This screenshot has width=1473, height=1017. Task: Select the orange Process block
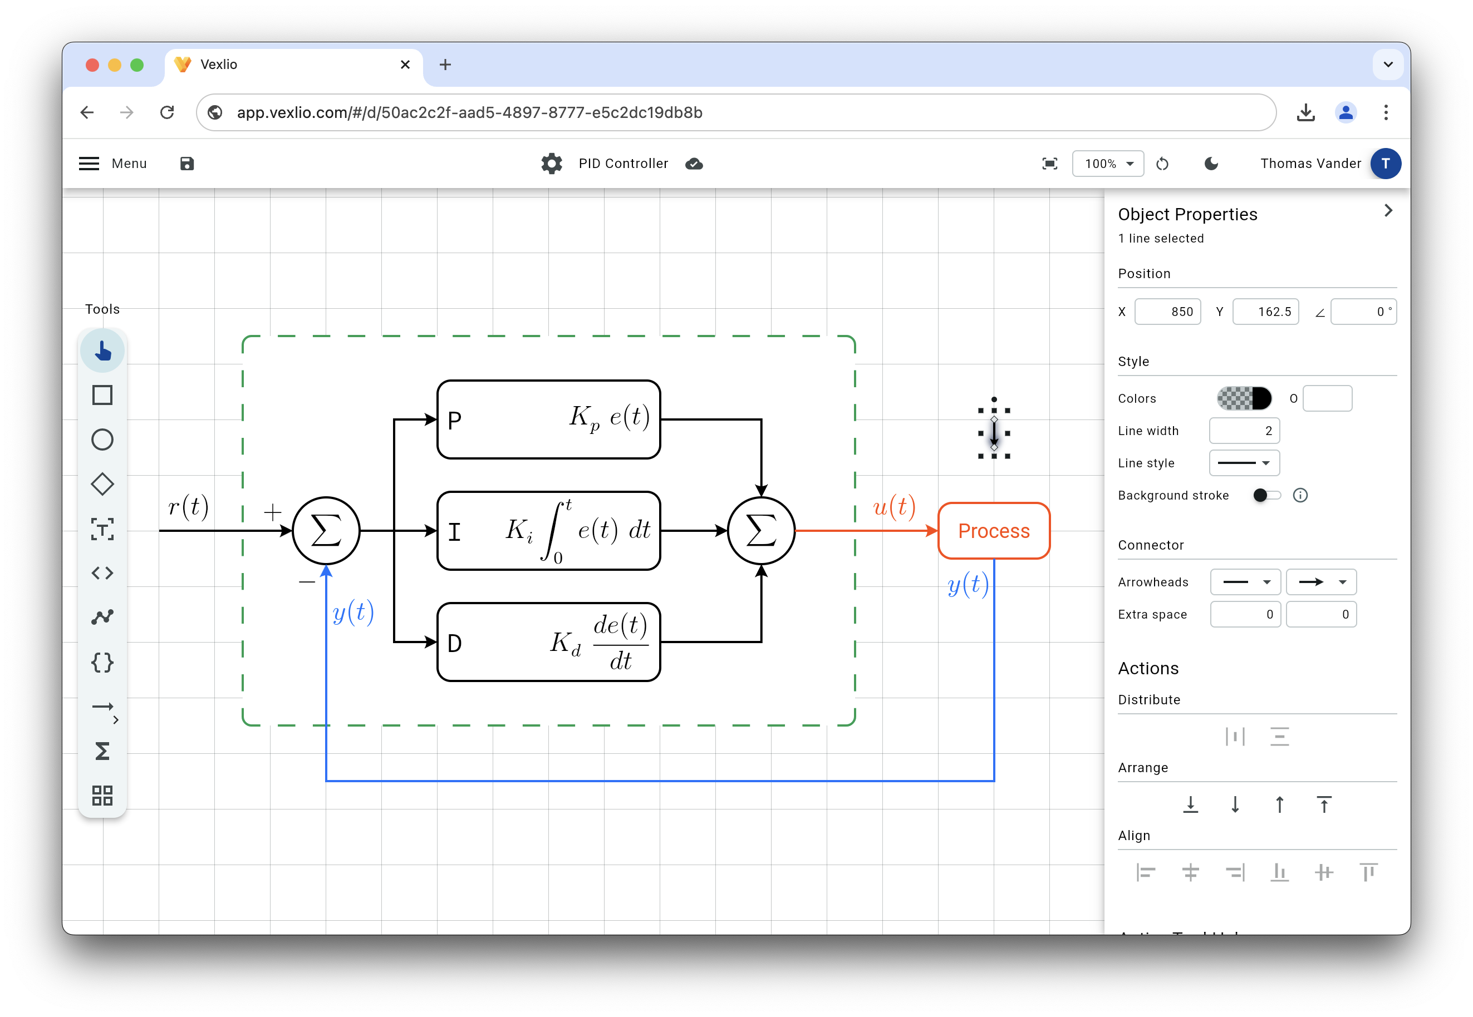coord(994,531)
